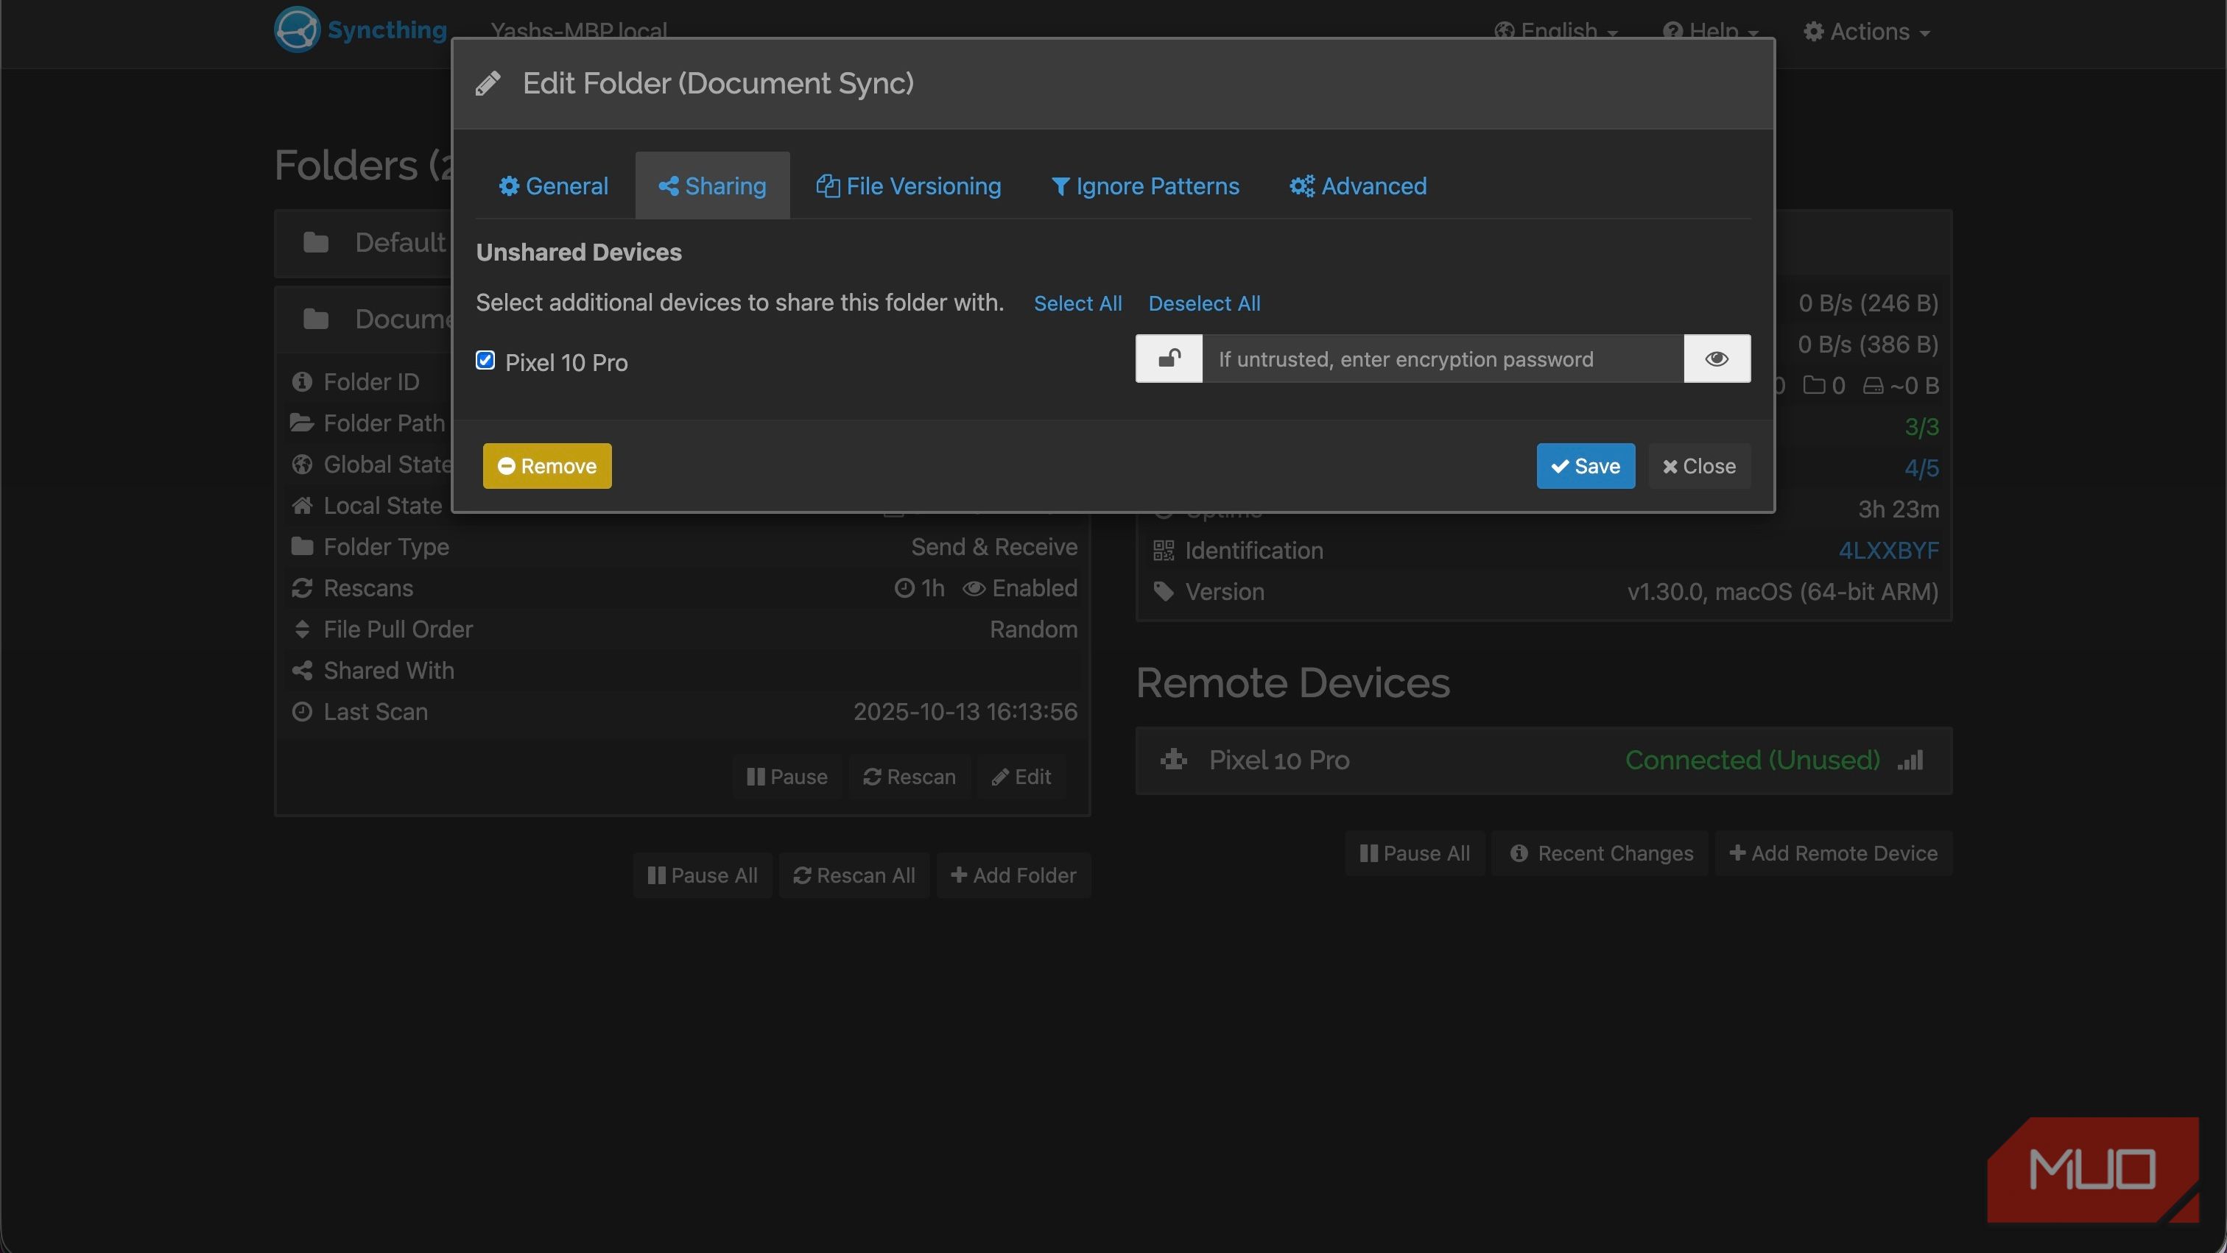
Task: Click Deselect All devices link
Action: tap(1204, 303)
